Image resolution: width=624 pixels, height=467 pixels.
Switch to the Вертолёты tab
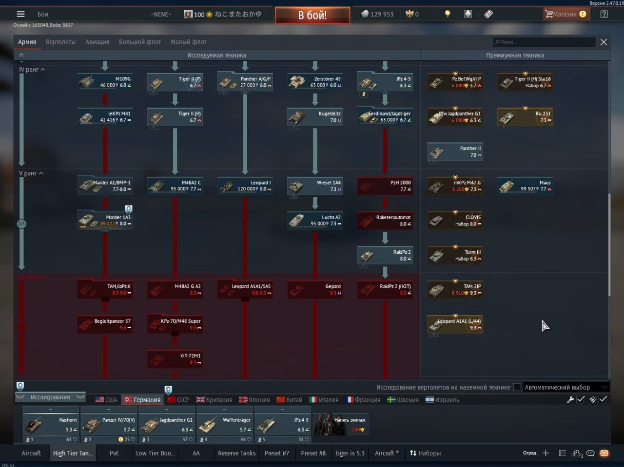pyautogui.click(x=60, y=42)
